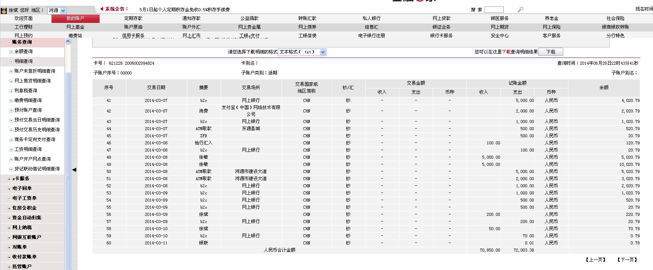The image size is (653, 270).
Task: Open the 我的账户 tab
Action: pyautogui.click(x=76, y=18)
